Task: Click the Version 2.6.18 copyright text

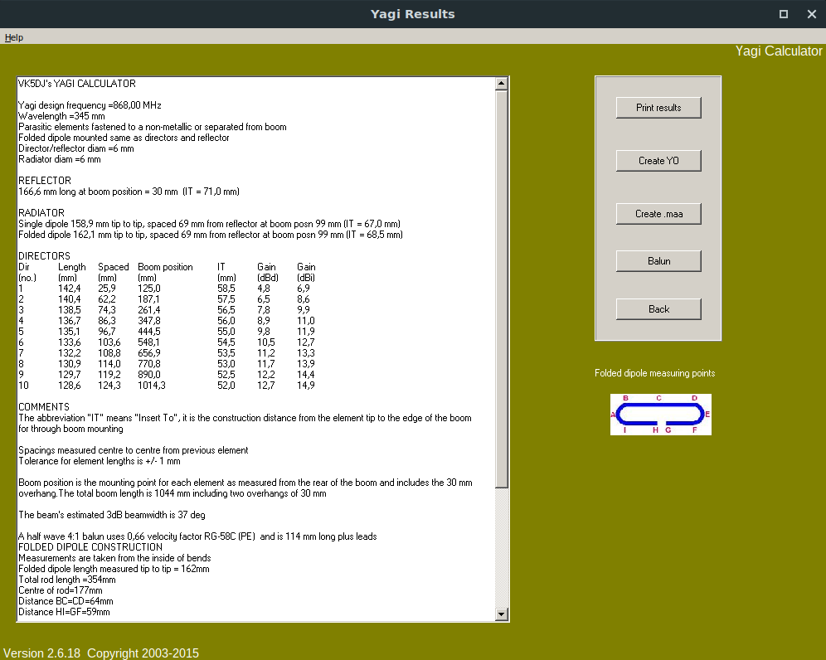Action: (x=101, y=653)
